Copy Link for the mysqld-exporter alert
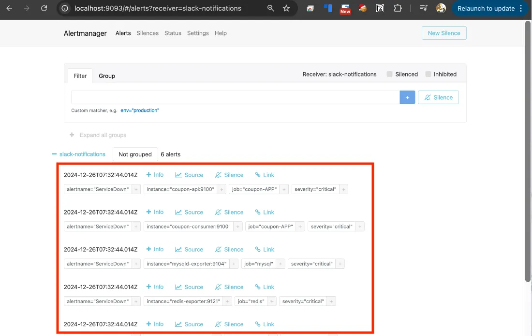Image resolution: width=532 pixels, height=336 pixels. point(264,250)
